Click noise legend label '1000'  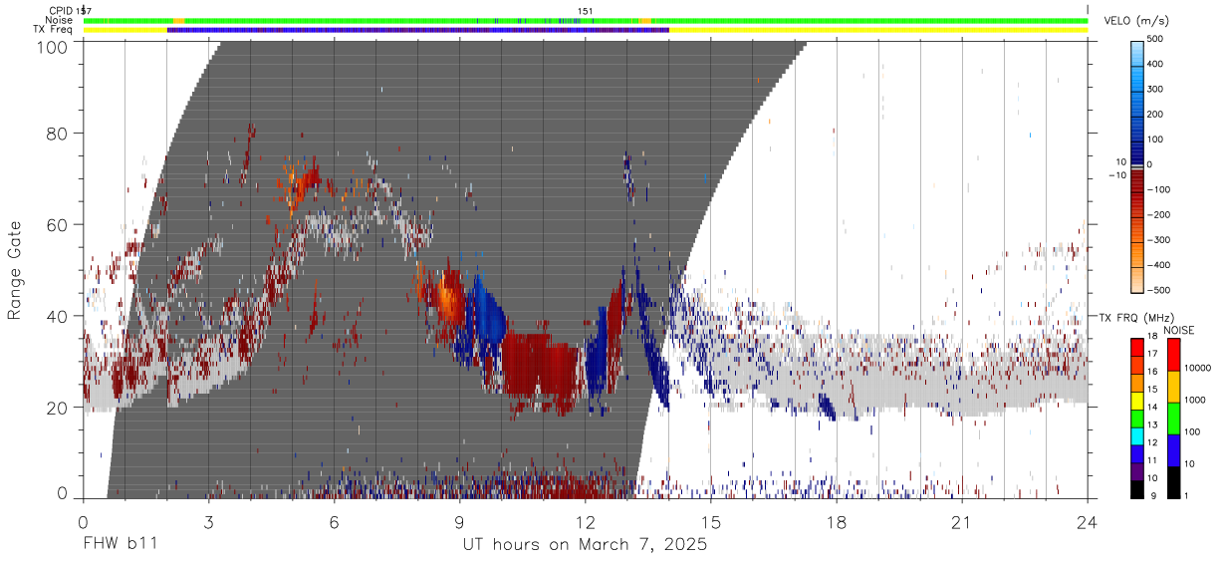[x=1193, y=399]
